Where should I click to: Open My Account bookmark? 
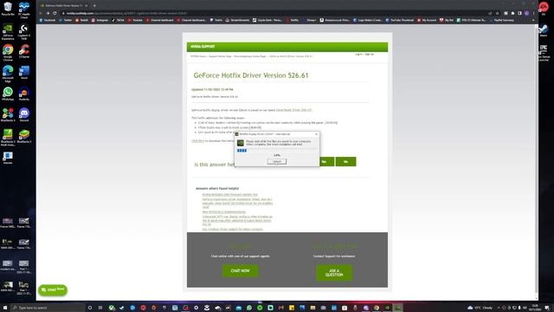(x=427, y=20)
